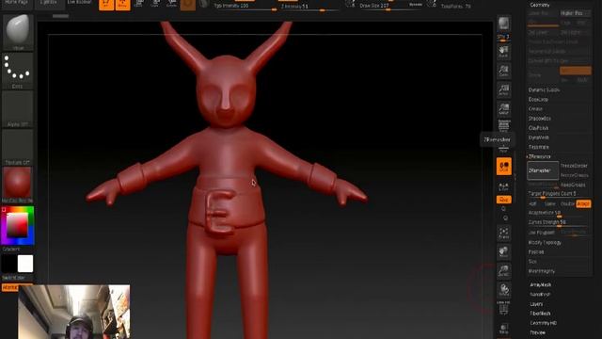Screen dimensions: 602x339
Task: Click the AAHalf view icon
Action: 504,109
